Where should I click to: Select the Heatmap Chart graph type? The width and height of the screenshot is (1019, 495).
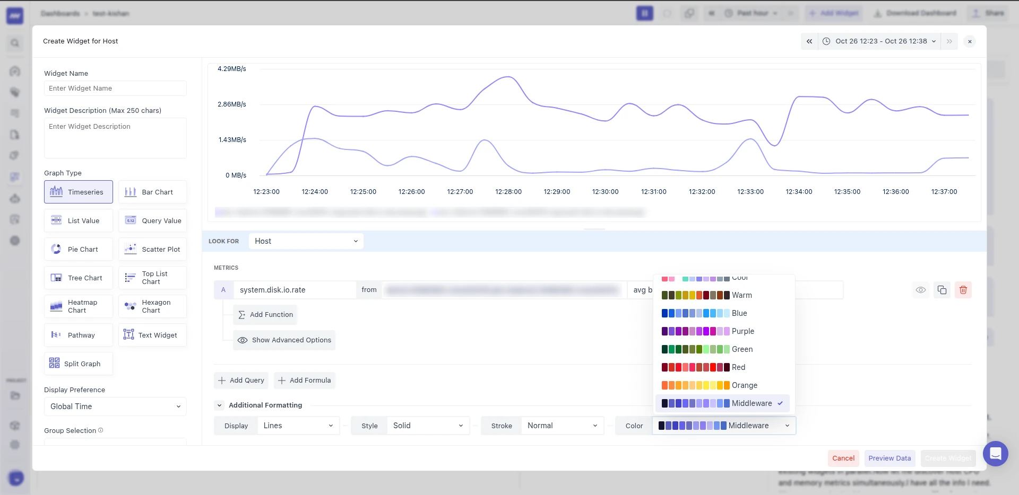click(x=79, y=306)
